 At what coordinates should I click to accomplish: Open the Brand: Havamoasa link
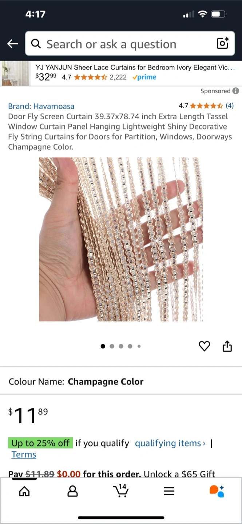(x=41, y=106)
